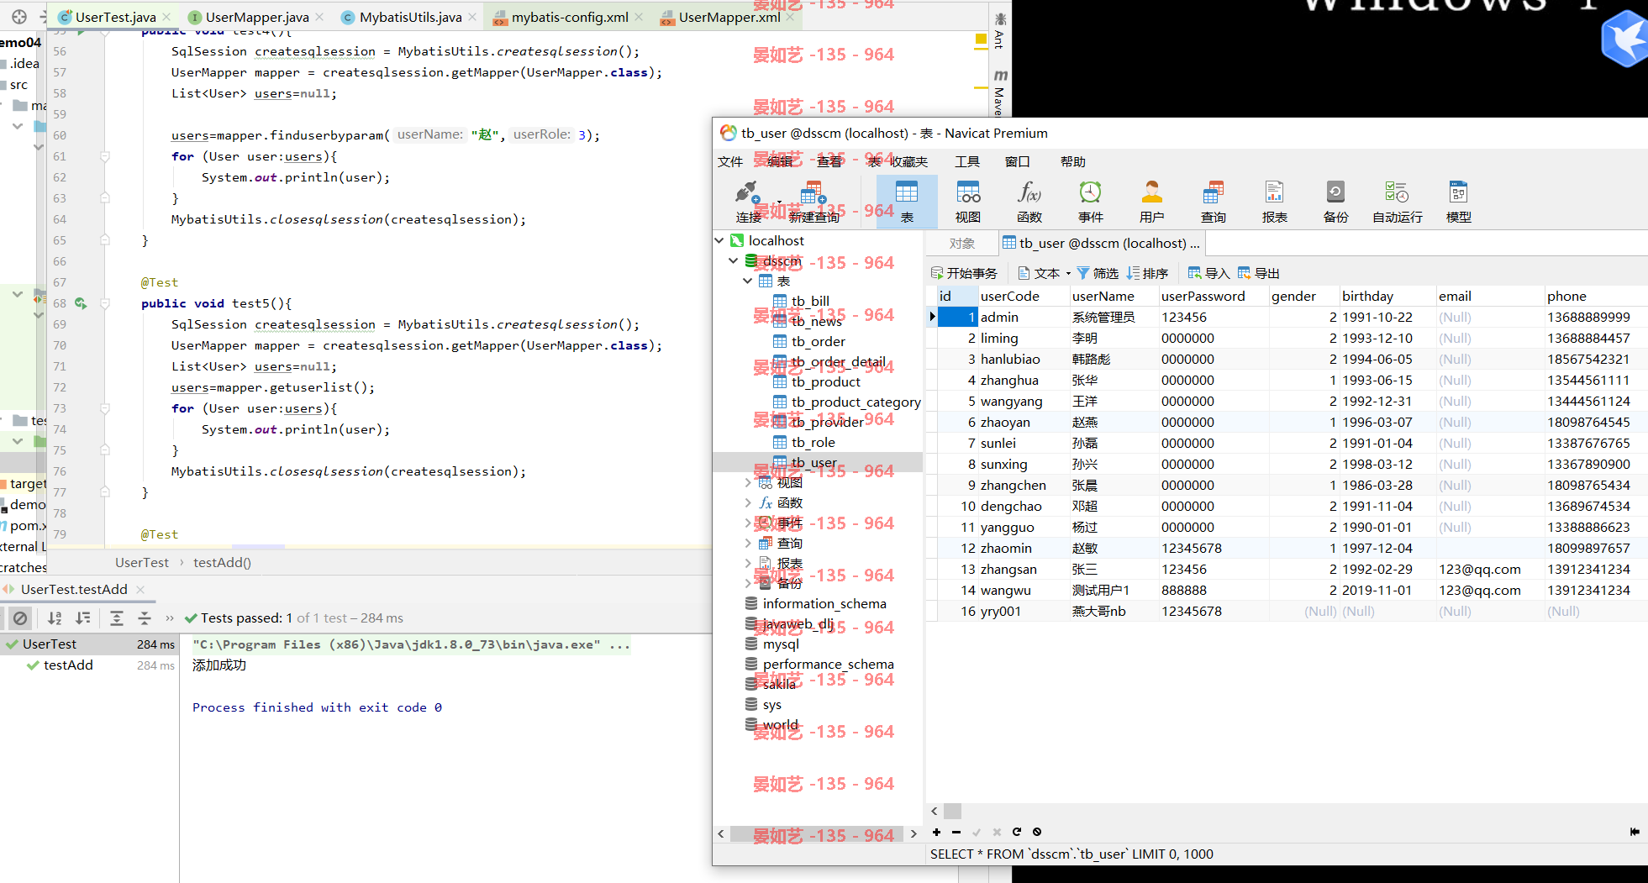Open the 视图 (View) toolbar icon

click(968, 202)
